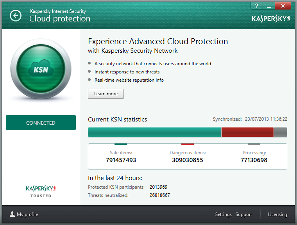The image size is (297, 225).
Task: Open Licensing in the bottom bar
Action: point(277,214)
